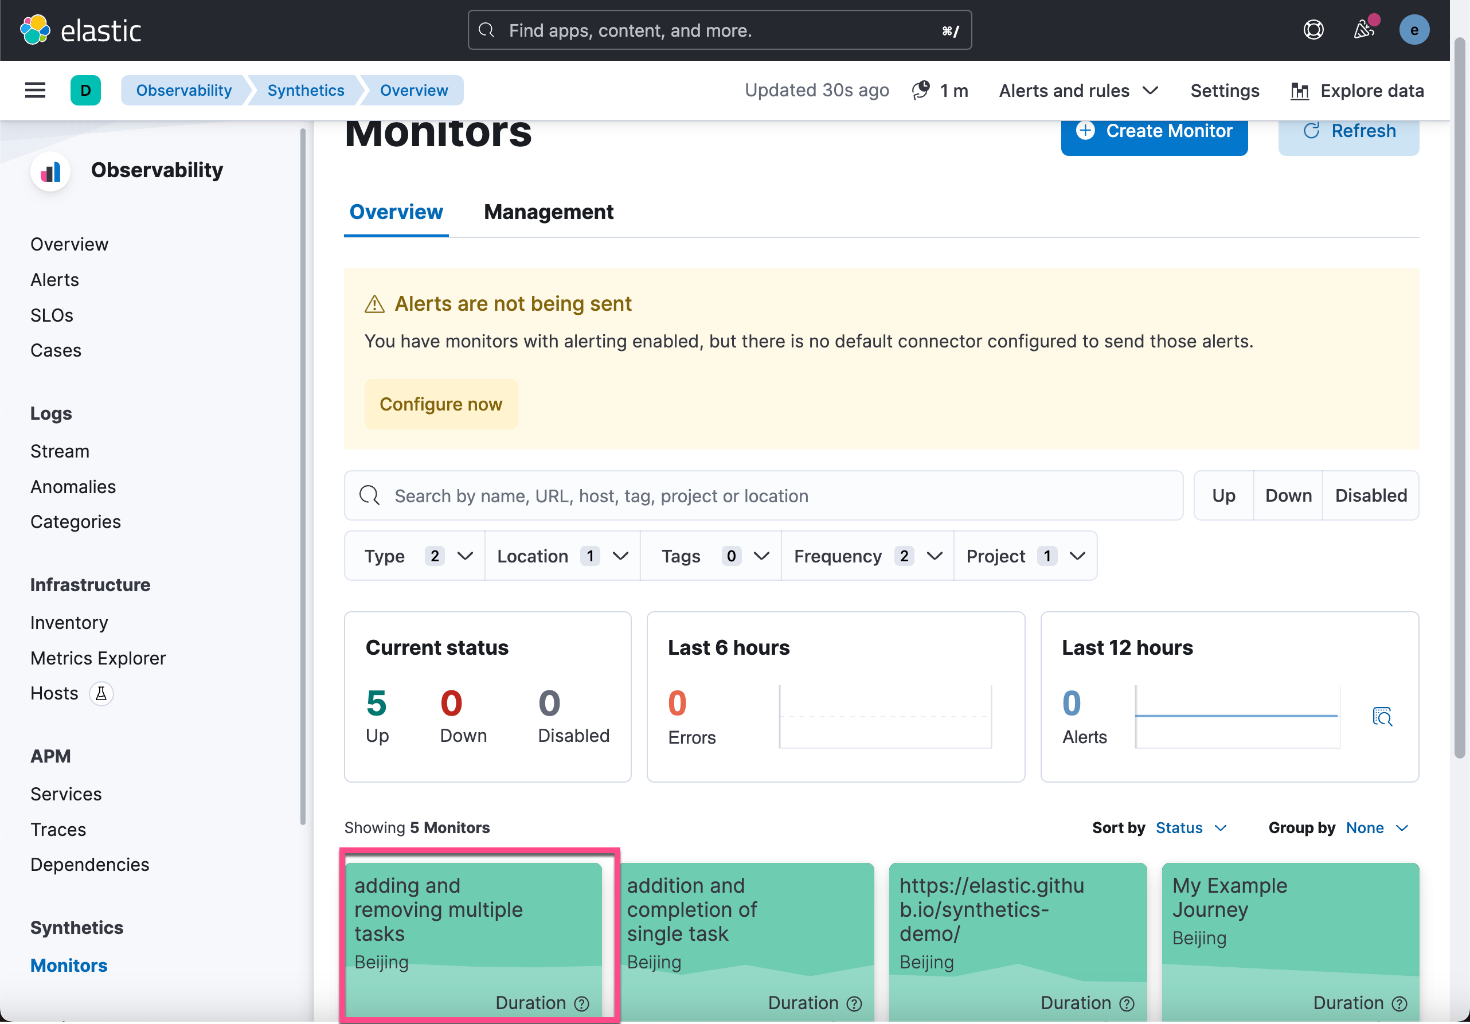Screen dimensions: 1470x1024
Task: Click the inspect alerts icon in Last 12 hours
Action: [1382, 716]
